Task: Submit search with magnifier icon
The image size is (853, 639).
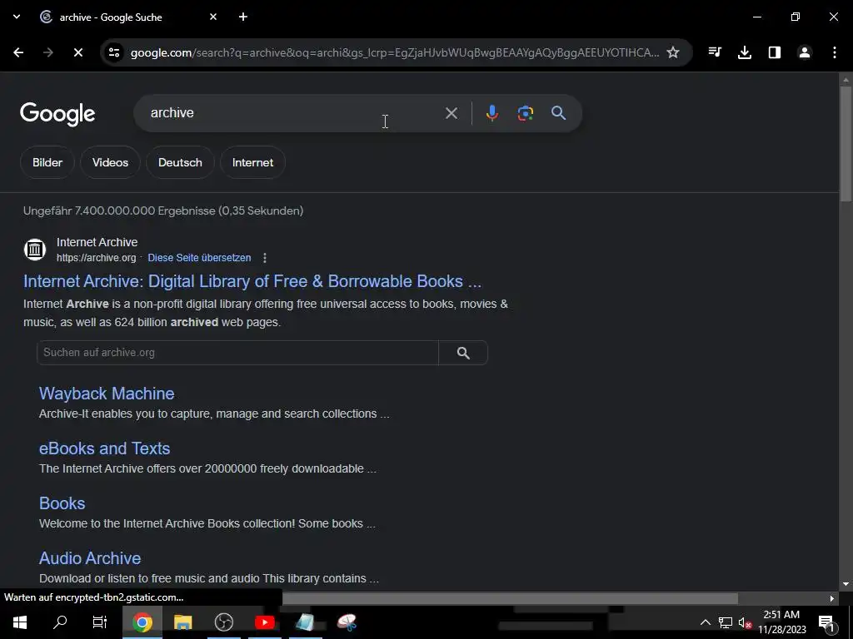Action: 558,113
